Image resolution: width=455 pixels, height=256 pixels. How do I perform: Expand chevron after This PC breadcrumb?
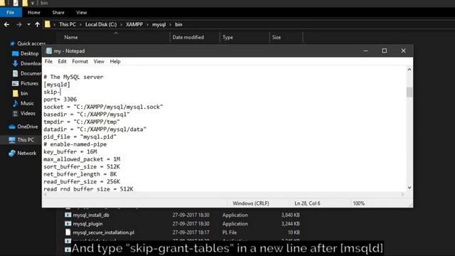(80, 25)
